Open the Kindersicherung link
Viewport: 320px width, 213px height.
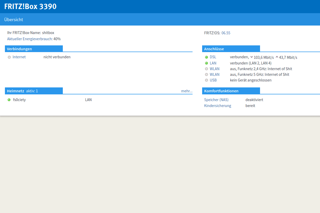tap(218, 106)
